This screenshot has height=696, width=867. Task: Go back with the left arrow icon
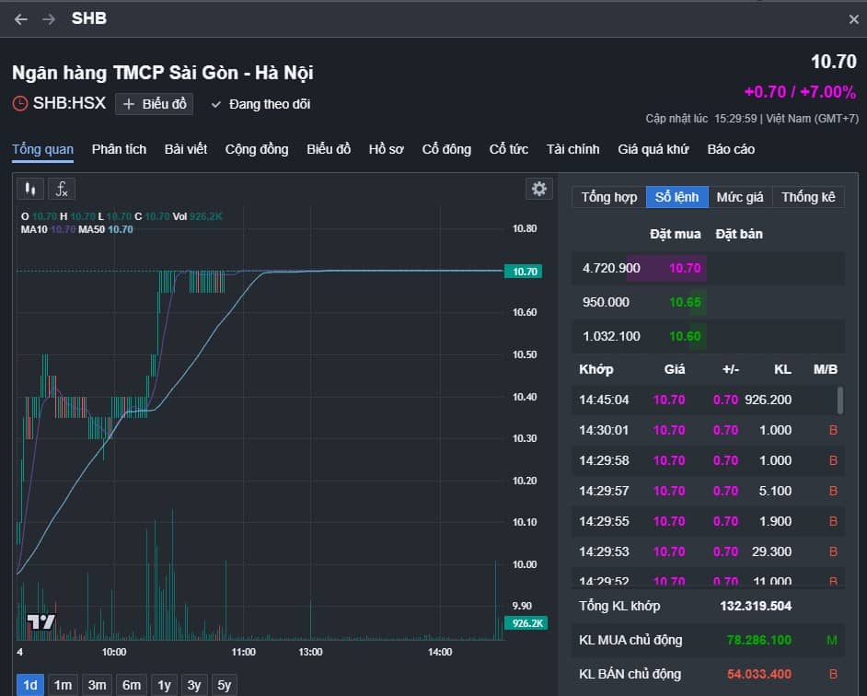click(21, 19)
